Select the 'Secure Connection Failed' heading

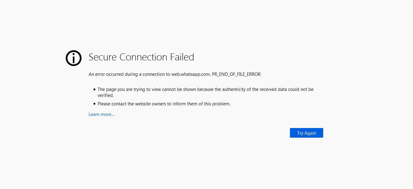click(141, 57)
